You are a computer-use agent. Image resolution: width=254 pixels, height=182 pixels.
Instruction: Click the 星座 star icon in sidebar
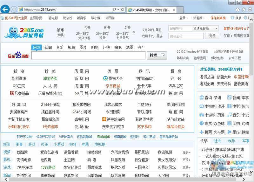tap(229, 132)
